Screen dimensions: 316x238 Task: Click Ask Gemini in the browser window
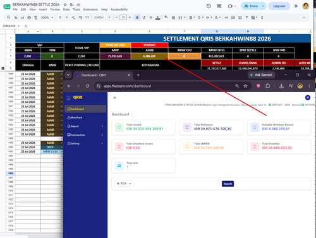point(261,75)
